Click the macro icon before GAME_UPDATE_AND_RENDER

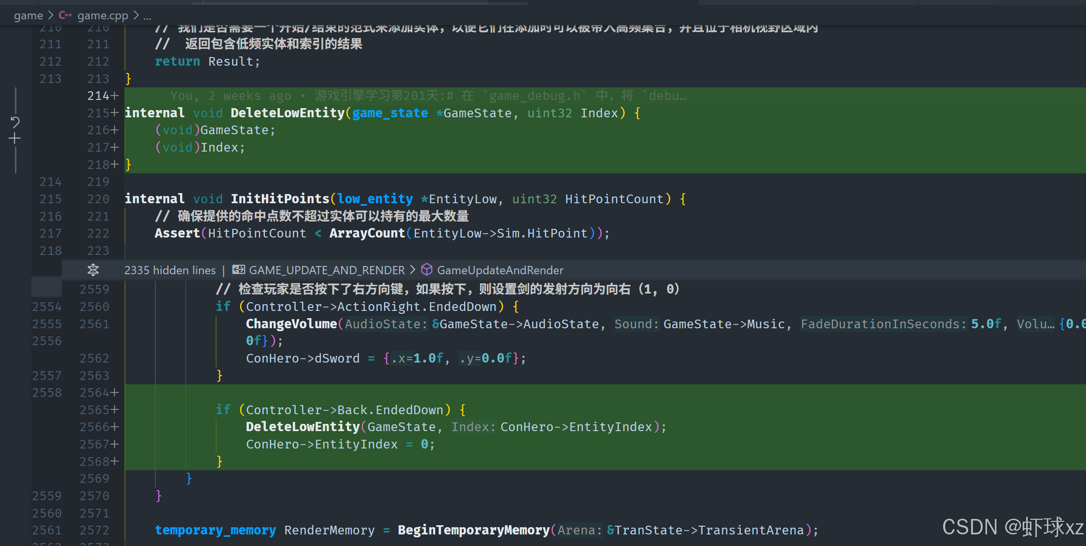[238, 270]
